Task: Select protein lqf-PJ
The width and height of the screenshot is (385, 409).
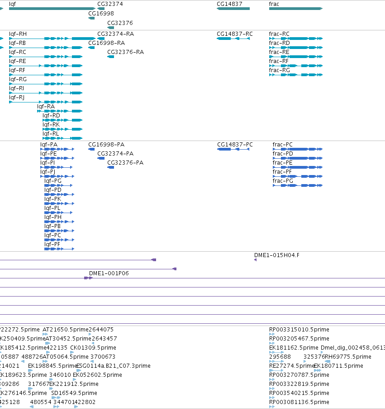Action: click(57, 176)
